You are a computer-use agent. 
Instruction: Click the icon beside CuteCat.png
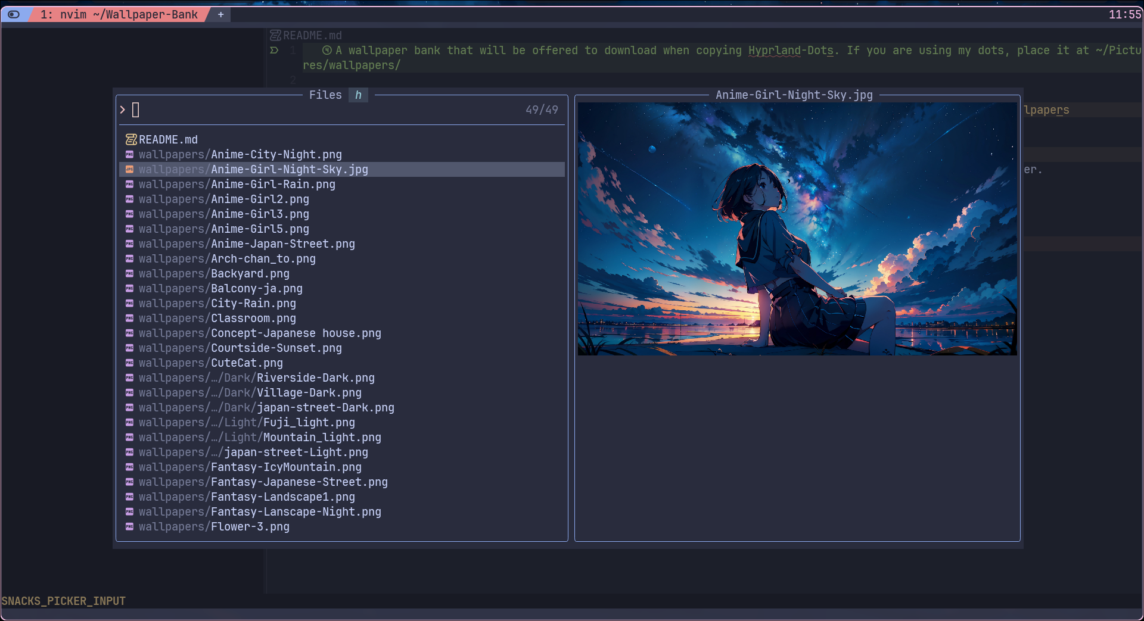(129, 363)
